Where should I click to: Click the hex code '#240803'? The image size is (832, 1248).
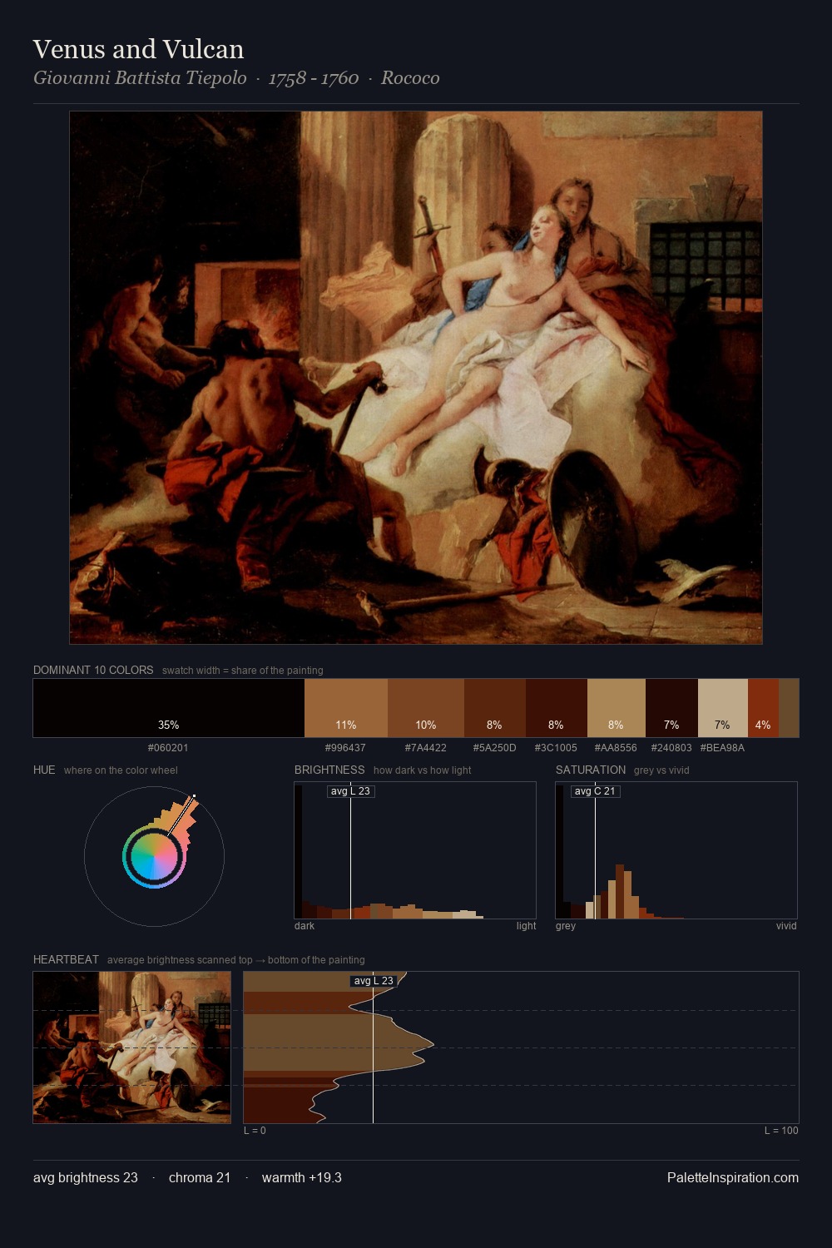671,747
